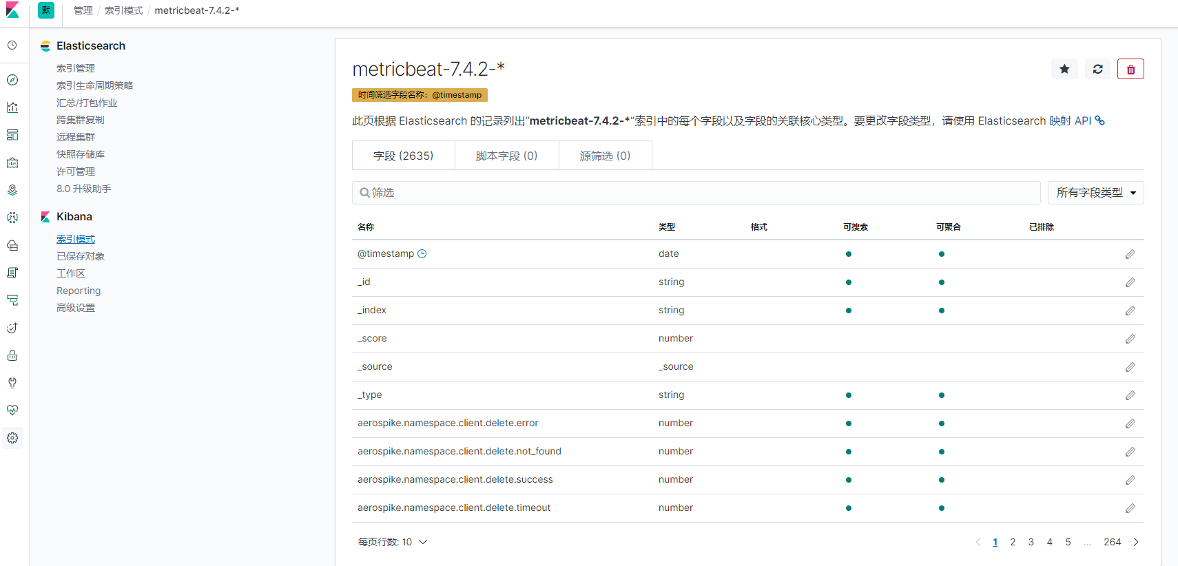Viewport: 1178px width, 566px height.
Task: Open 跨集群复制 in sidebar
Action: coord(81,120)
